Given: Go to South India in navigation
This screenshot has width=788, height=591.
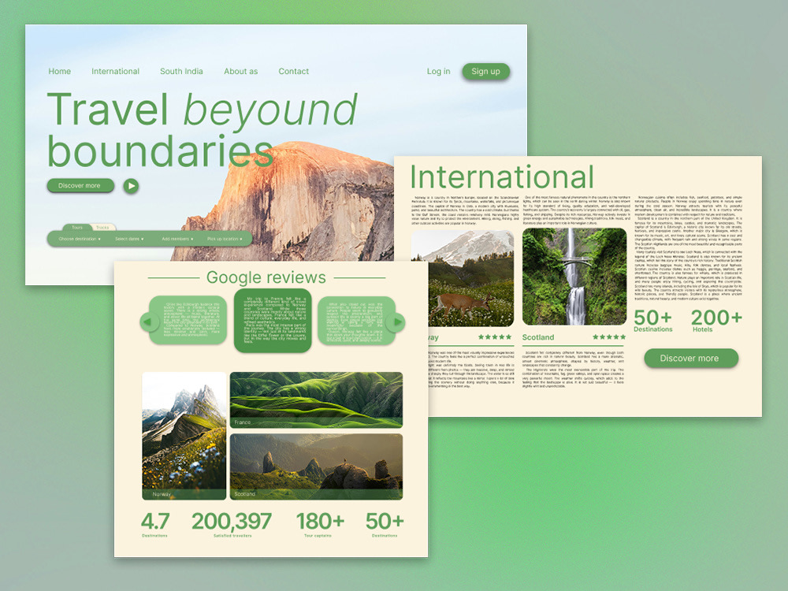Looking at the screenshot, I should pos(181,72).
